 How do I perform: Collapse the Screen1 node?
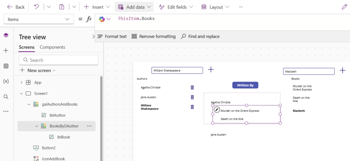click(x=22, y=94)
